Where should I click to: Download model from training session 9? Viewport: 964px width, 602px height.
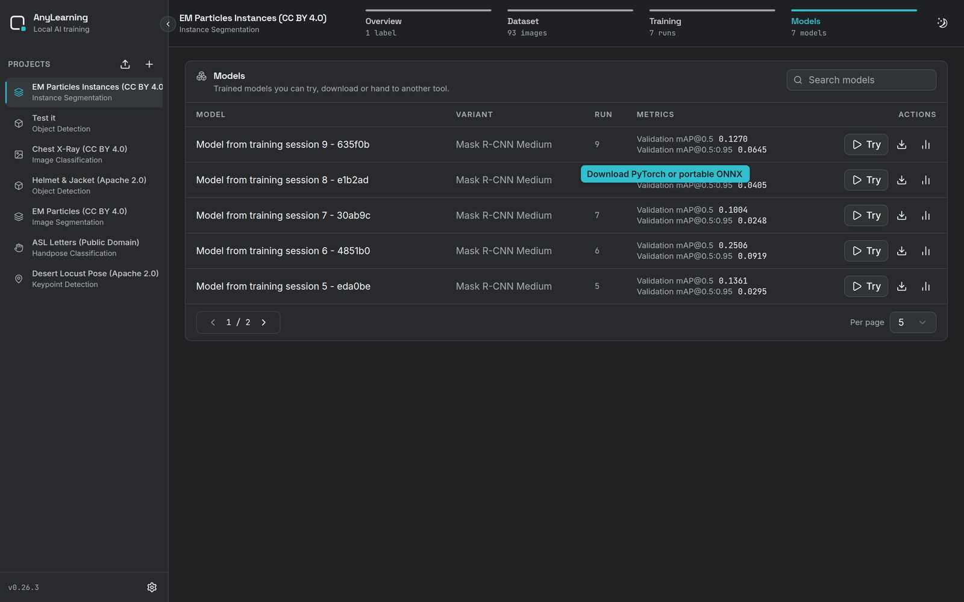[902, 144]
